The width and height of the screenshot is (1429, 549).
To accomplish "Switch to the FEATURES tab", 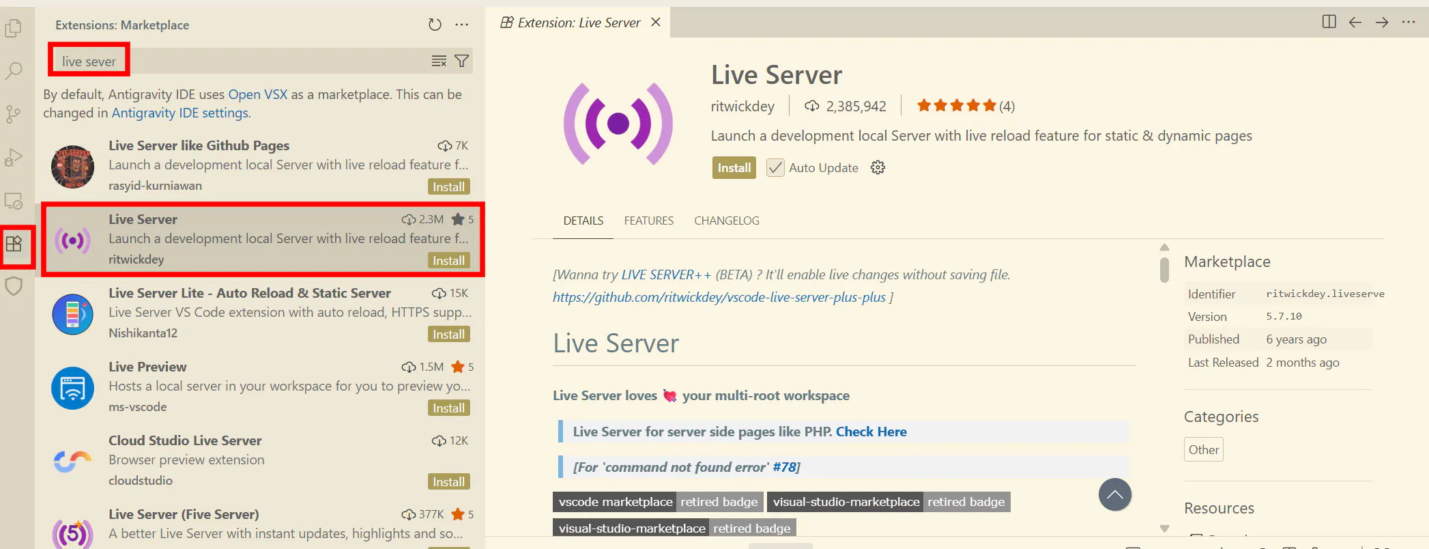I will [x=649, y=221].
